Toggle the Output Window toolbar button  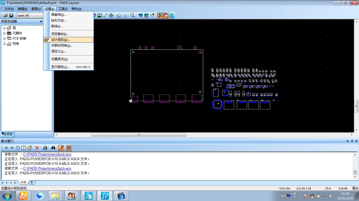tap(160, 15)
